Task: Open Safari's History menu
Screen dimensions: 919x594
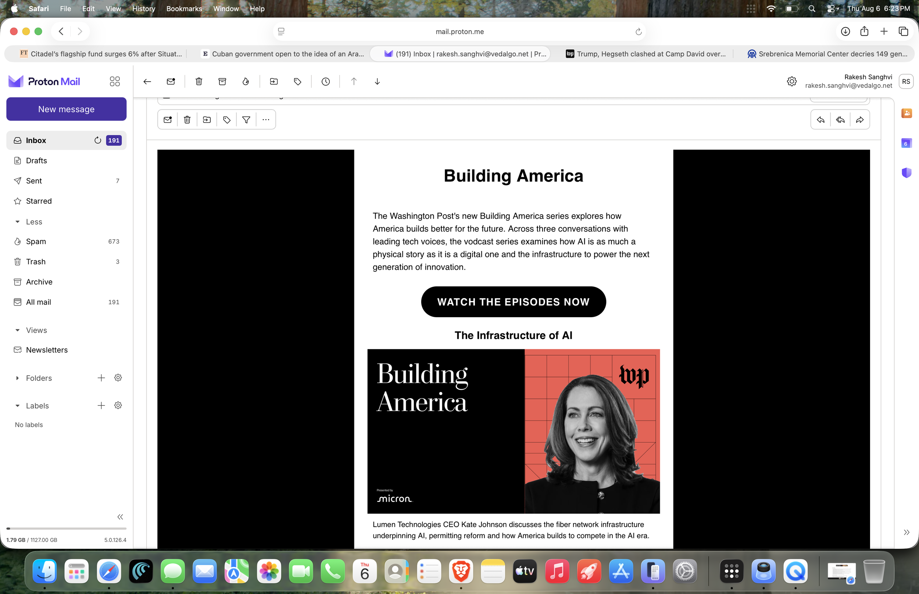Action: [143, 8]
